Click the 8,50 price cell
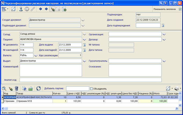Screen dimensions: 183x115 point(74,97)
